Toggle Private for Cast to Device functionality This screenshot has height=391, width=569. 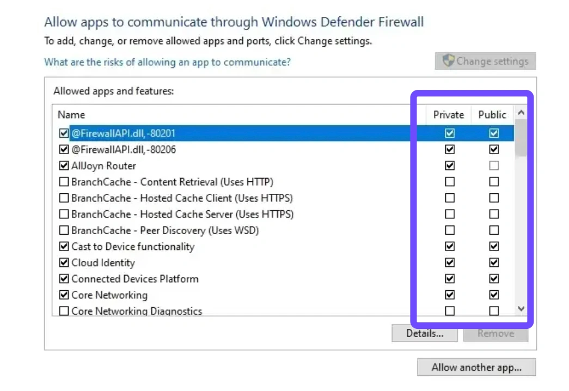pyautogui.click(x=450, y=247)
